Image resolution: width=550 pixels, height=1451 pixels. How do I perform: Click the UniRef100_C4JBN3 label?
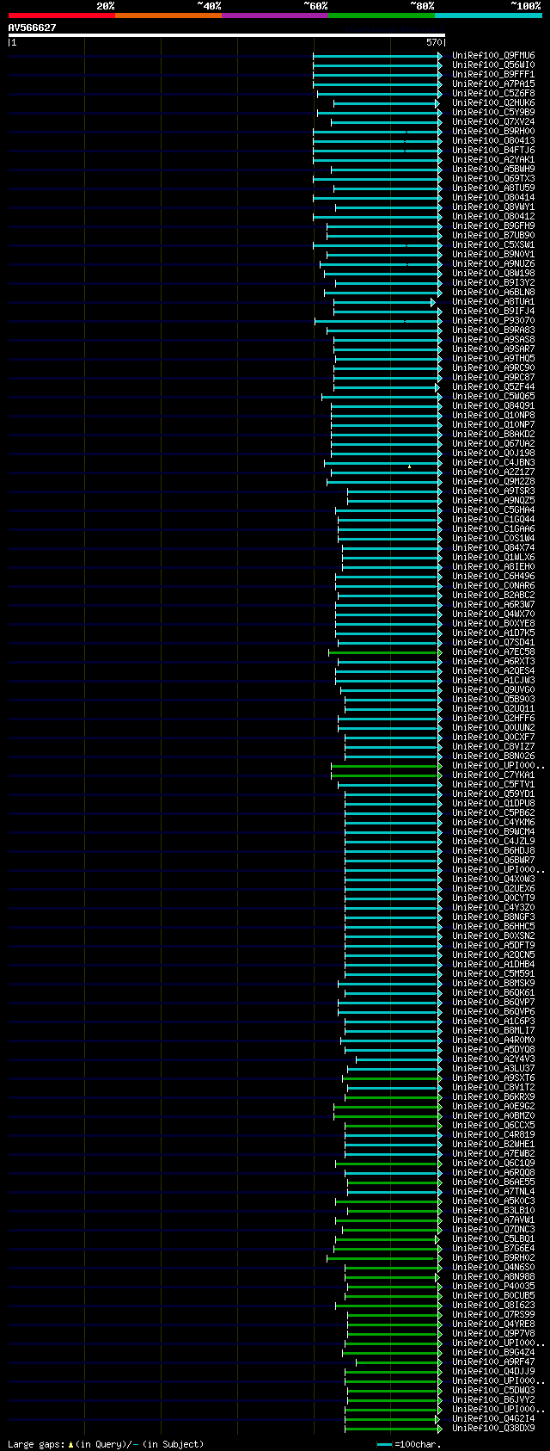click(x=493, y=462)
